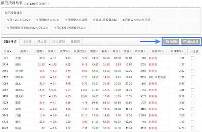
Task: Click the 今日周轉率大於1% condition tag
Action: point(47,20)
